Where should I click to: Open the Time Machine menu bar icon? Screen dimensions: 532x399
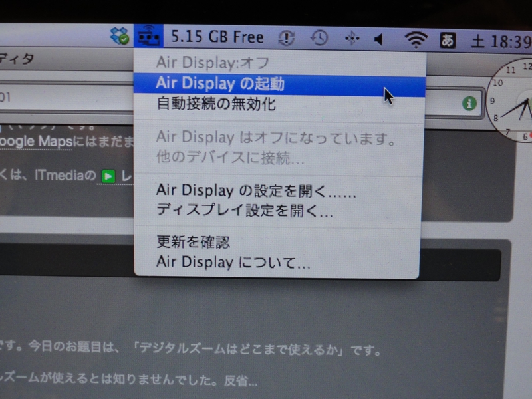pyautogui.click(x=319, y=38)
